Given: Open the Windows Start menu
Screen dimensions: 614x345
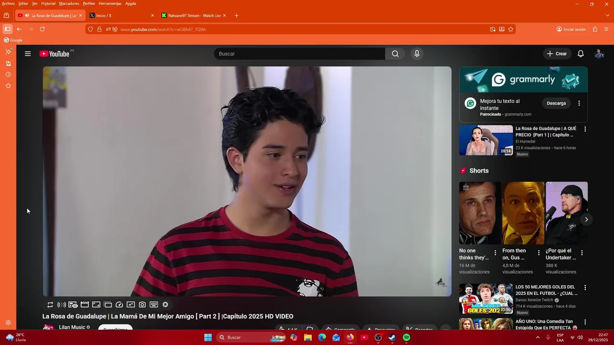Looking at the screenshot, I should coord(208,337).
